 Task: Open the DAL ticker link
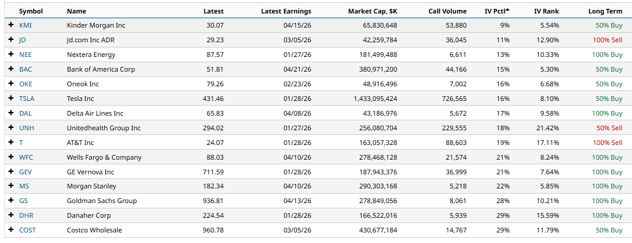25,113
